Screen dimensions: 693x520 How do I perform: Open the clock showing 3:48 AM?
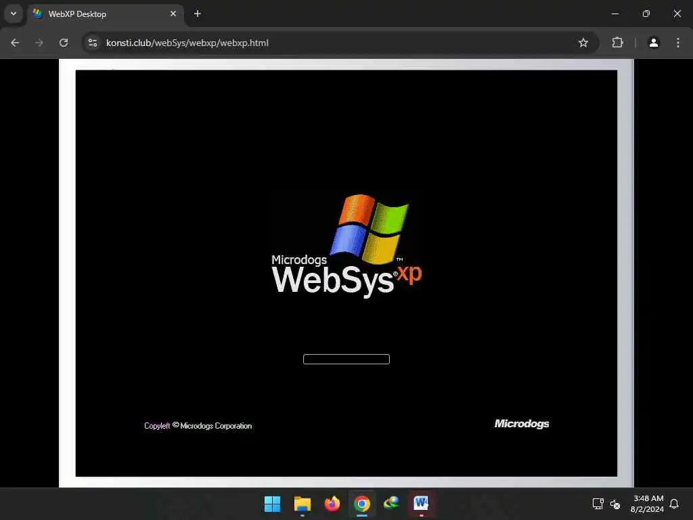[647, 504]
